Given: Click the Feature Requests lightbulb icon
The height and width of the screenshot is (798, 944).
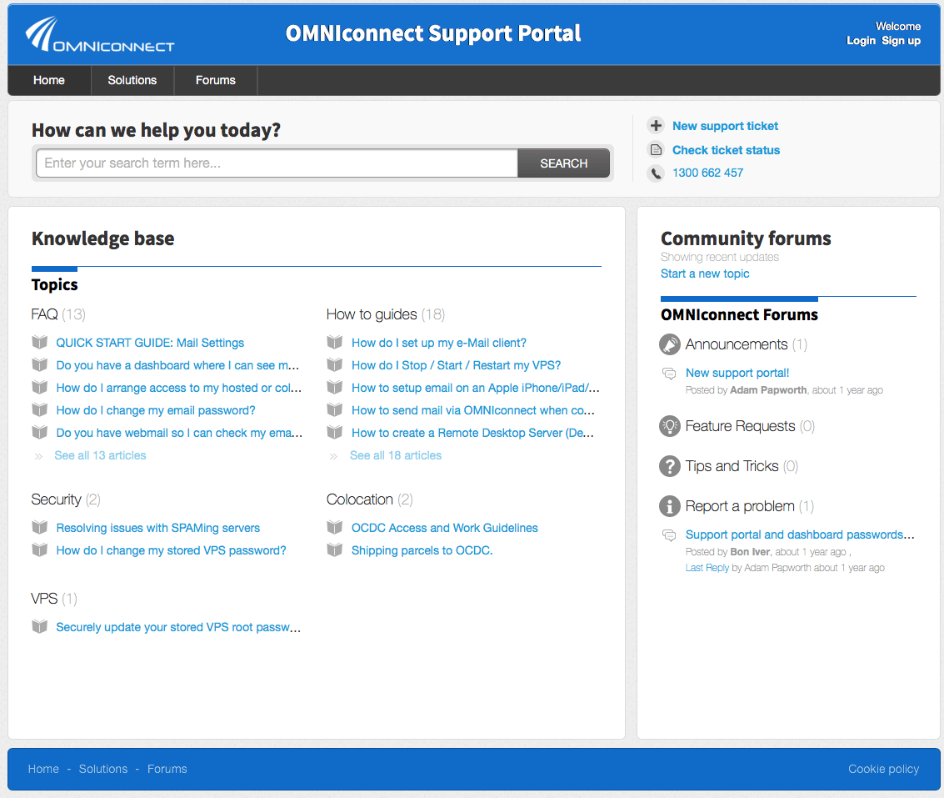Looking at the screenshot, I should tap(670, 426).
